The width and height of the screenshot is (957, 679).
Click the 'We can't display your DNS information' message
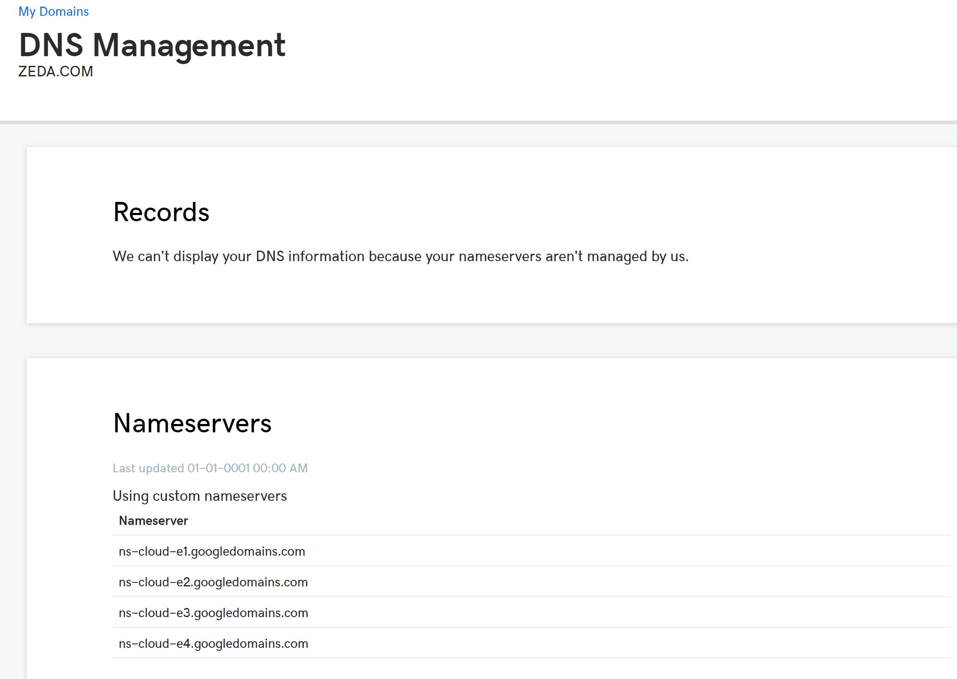tap(400, 256)
